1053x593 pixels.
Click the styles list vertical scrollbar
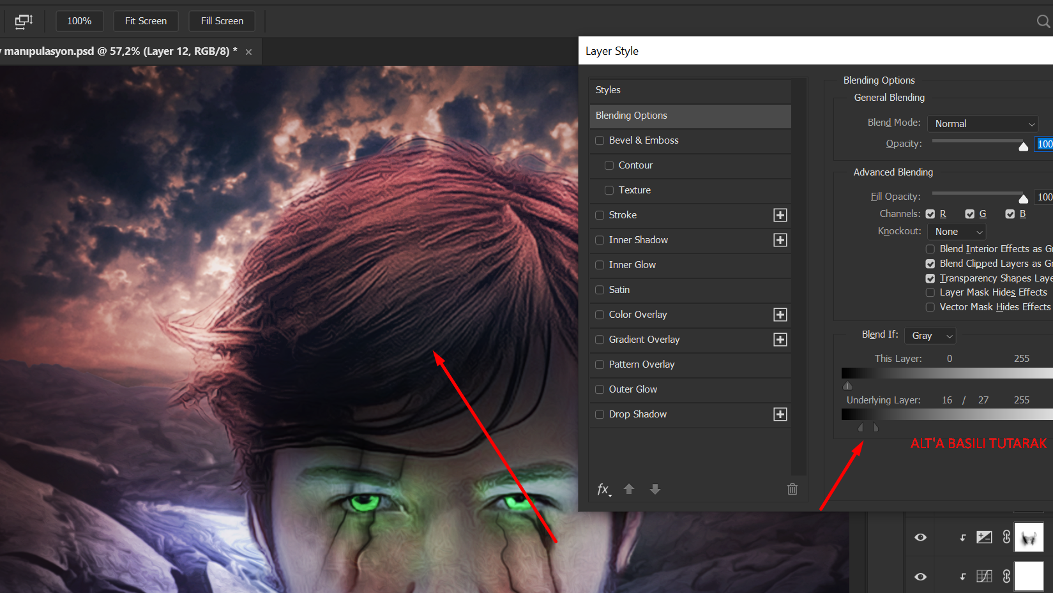click(799, 277)
